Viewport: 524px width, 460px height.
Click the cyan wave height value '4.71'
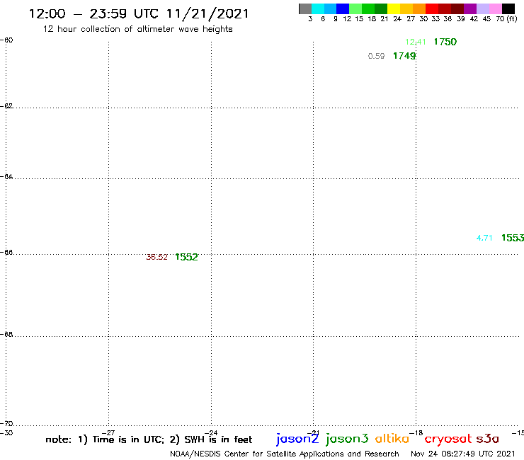tap(484, 238)
